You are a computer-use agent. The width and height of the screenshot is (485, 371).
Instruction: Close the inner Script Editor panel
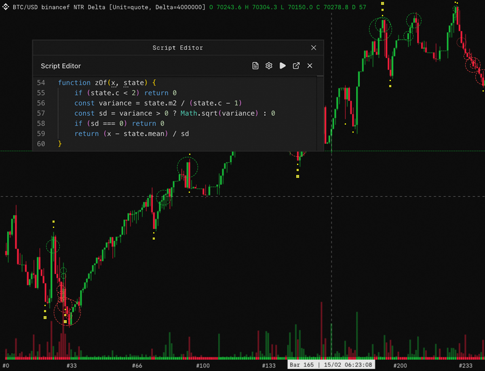(x=310, y=66)
